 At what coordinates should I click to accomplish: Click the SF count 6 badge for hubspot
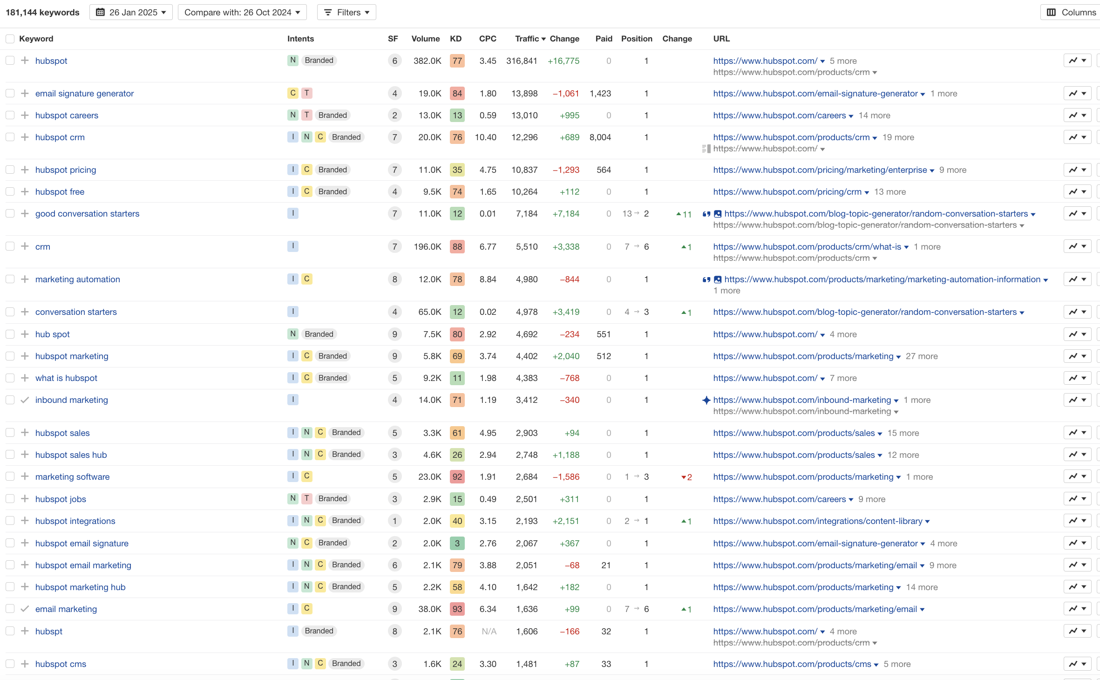pos(394,61)
